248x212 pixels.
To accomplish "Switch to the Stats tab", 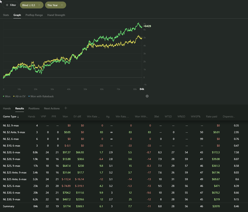I will pyautogui.click(x=6, y=15).
